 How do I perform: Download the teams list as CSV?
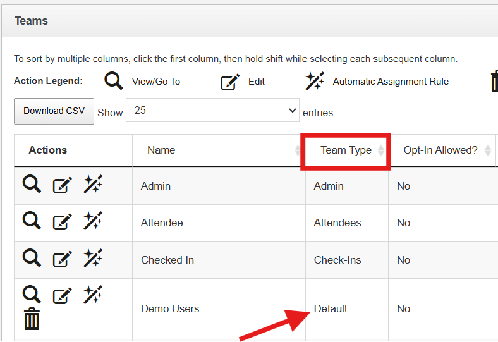pos(54,111)
